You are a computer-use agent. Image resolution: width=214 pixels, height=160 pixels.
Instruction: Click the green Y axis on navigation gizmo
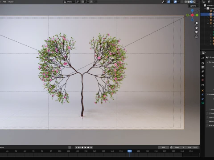pos(197,15)
